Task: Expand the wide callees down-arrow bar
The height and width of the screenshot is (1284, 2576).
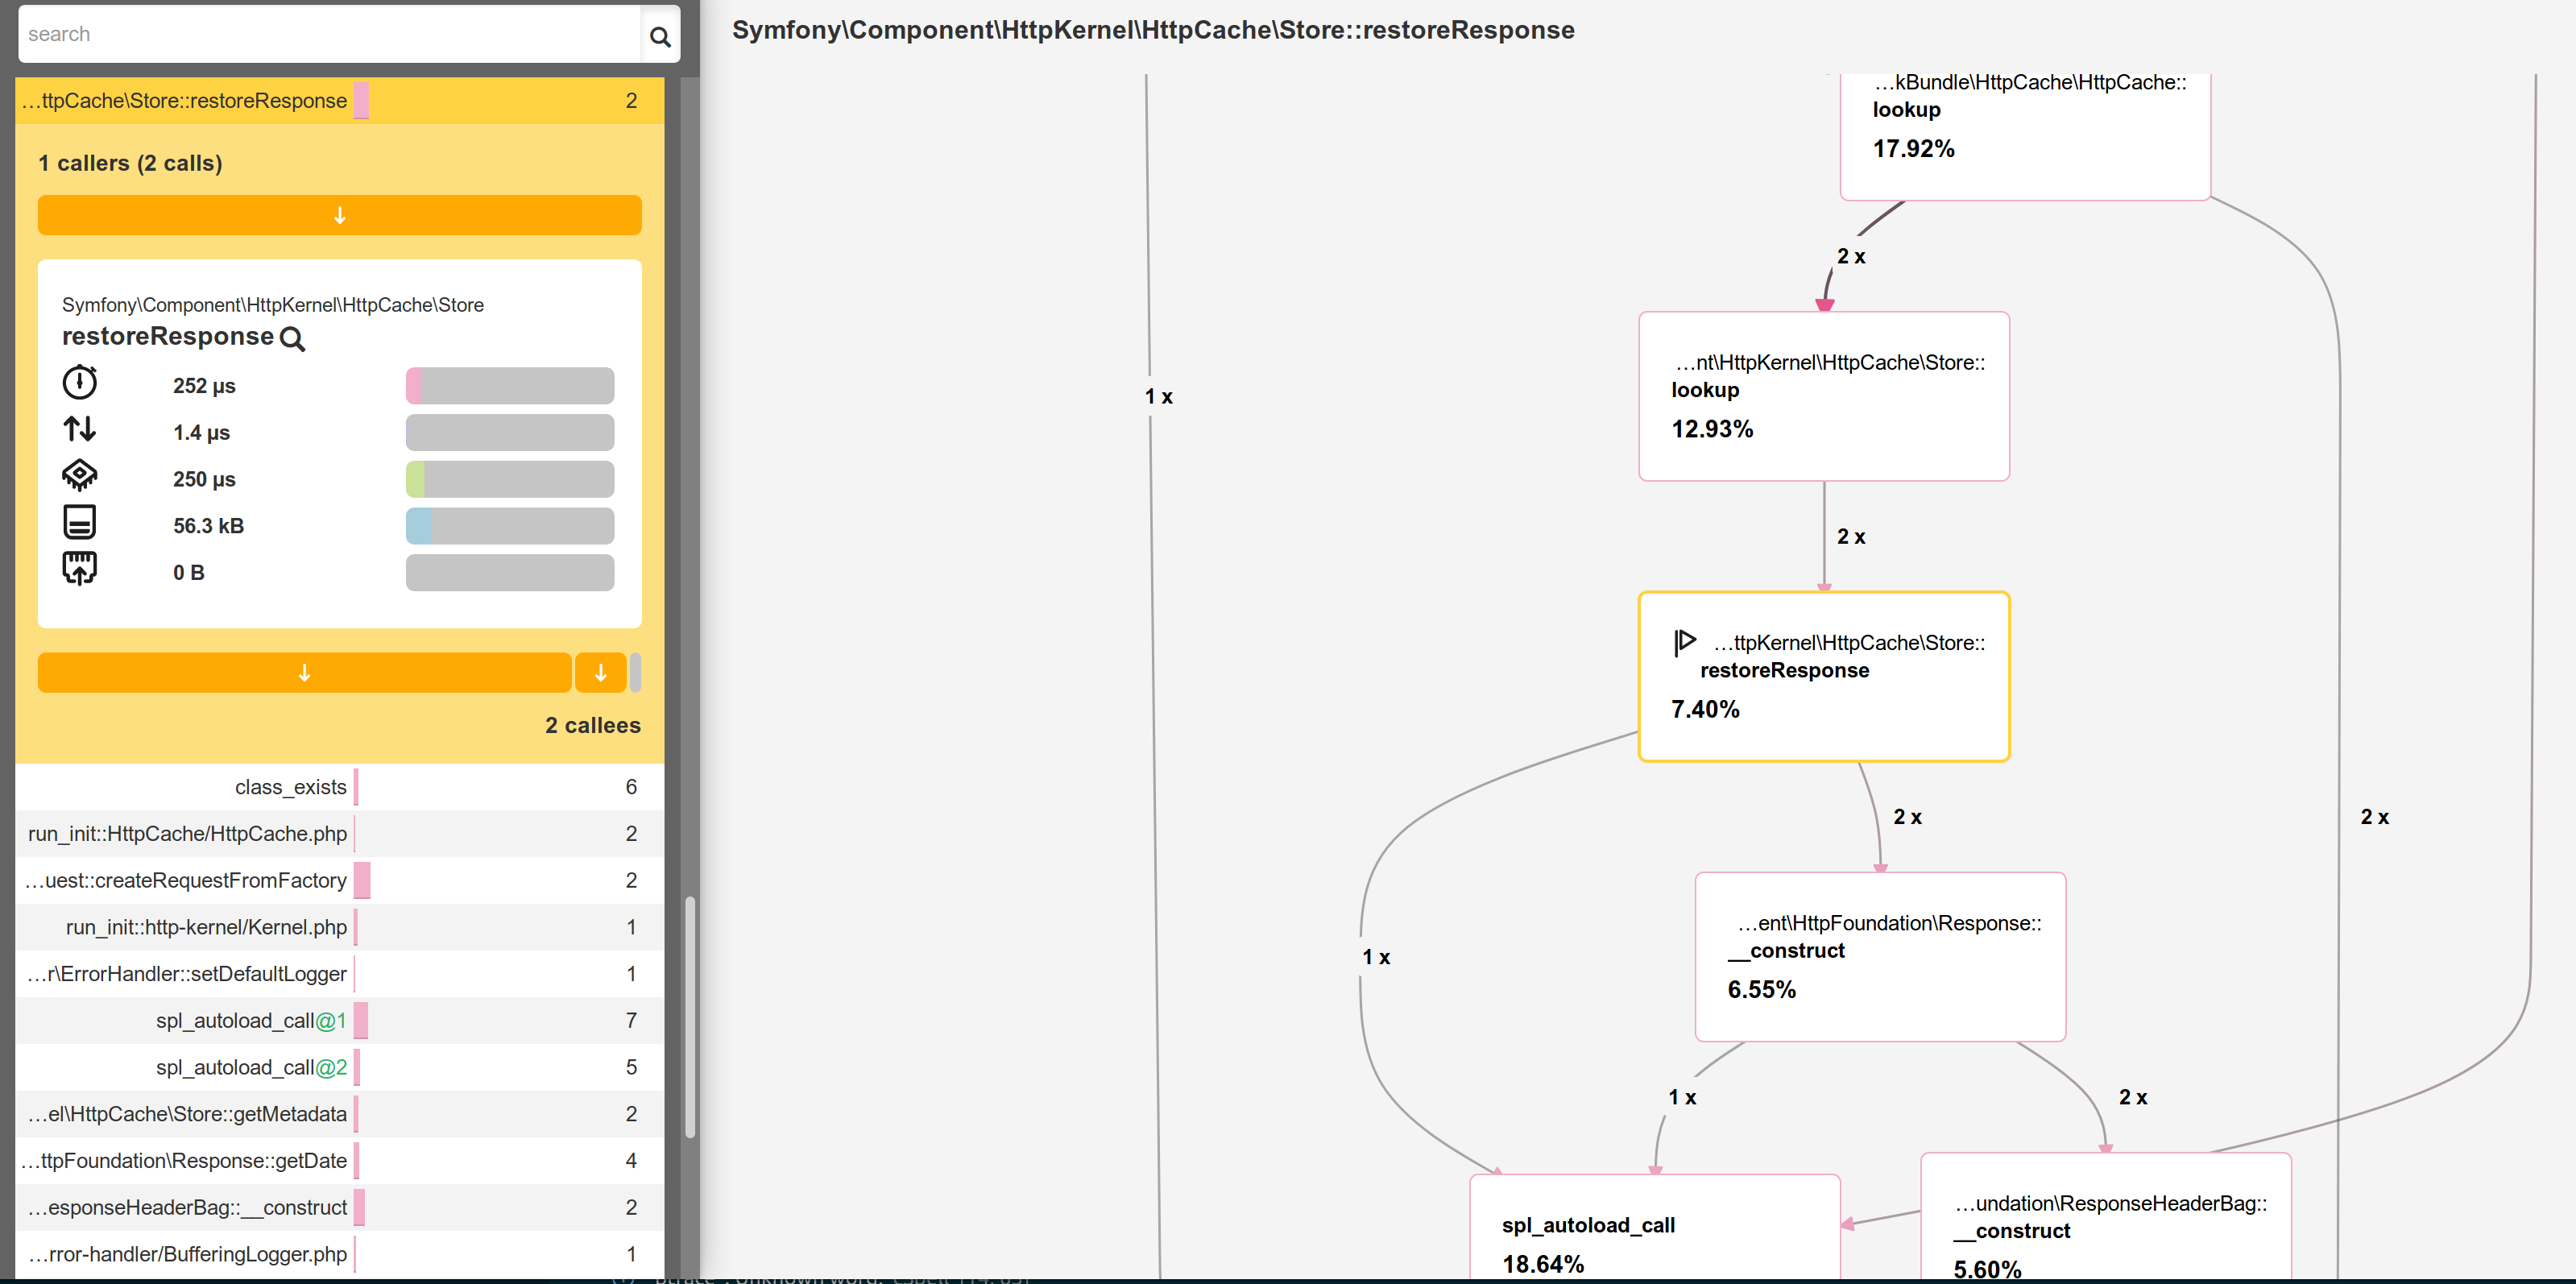Action: (305, 672)
